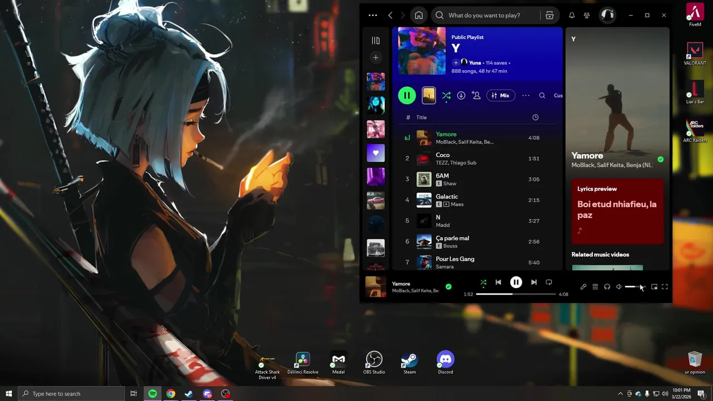Mute Spotify with the speaker icon

click(619, 287)
